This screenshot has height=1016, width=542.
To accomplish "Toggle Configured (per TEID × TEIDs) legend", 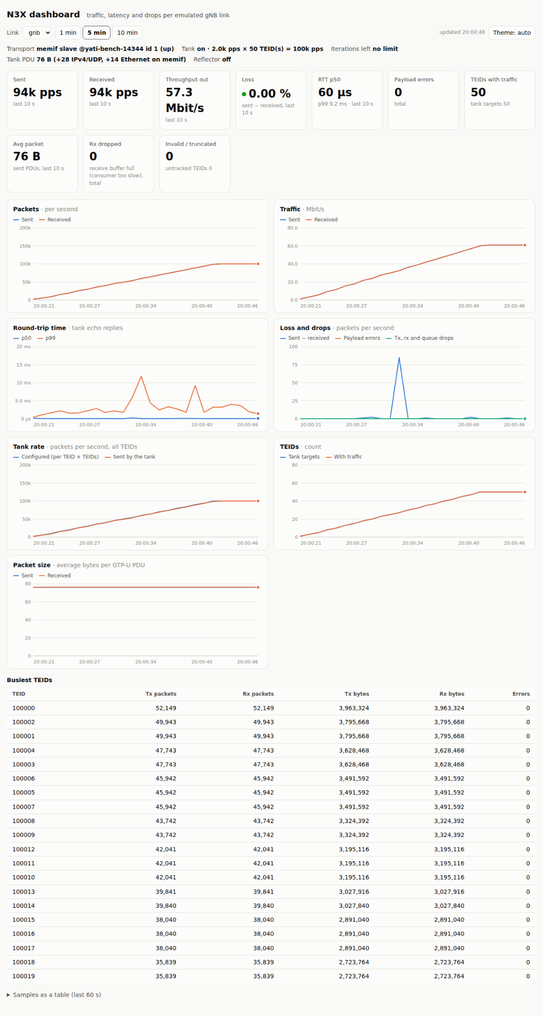I will click(56, 457).
